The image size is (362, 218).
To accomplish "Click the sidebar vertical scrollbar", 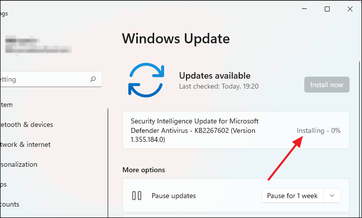I will click(x=108, y=163).
